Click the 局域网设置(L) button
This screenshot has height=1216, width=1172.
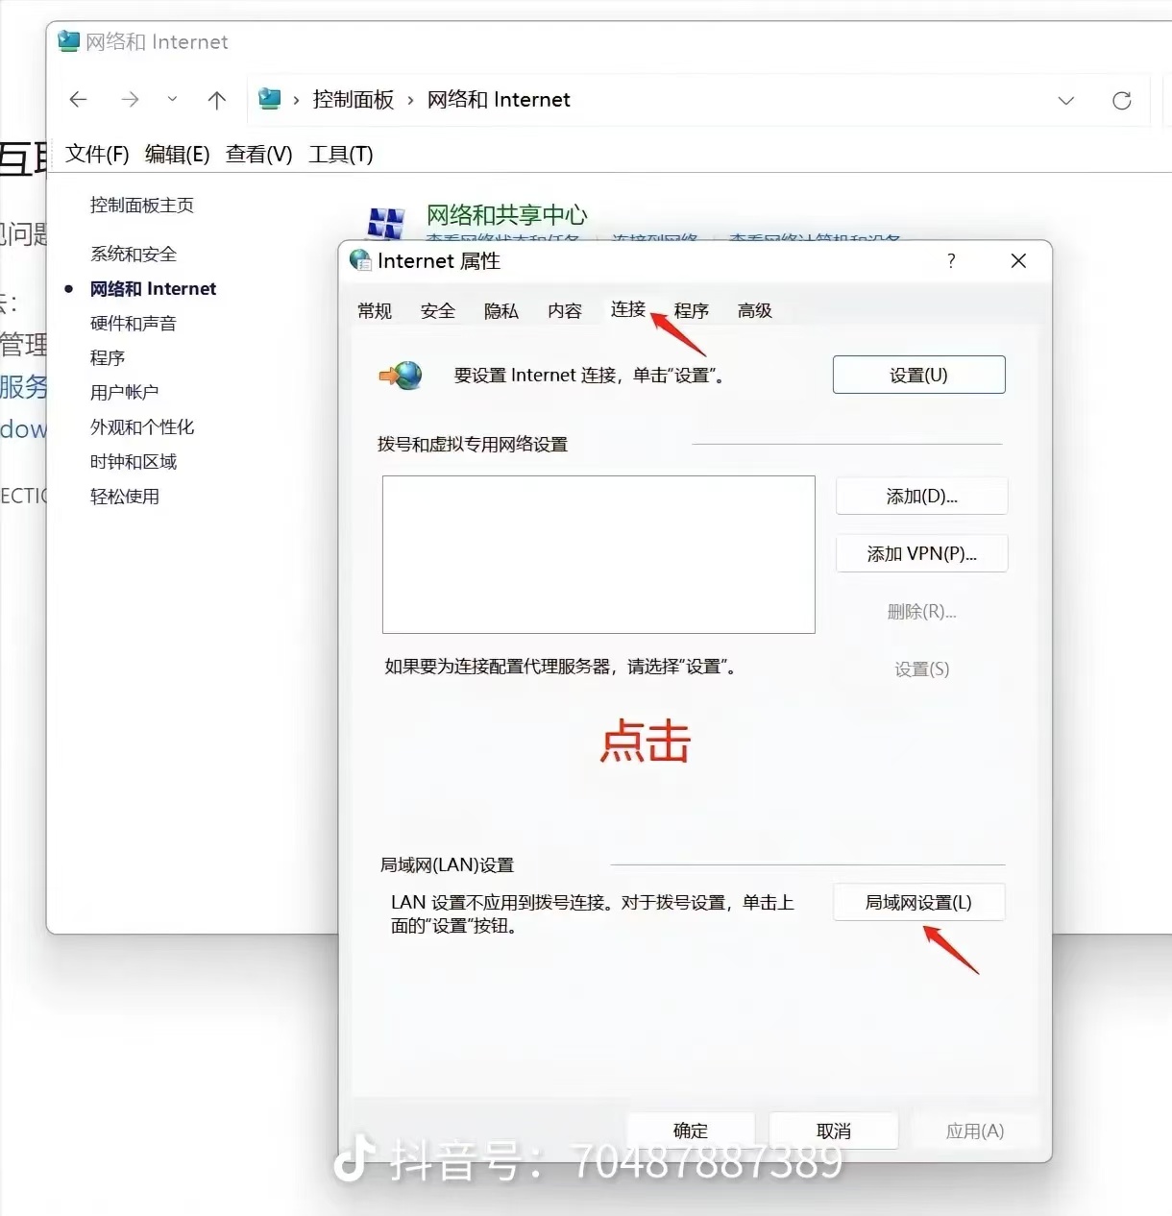click(918, 903)
